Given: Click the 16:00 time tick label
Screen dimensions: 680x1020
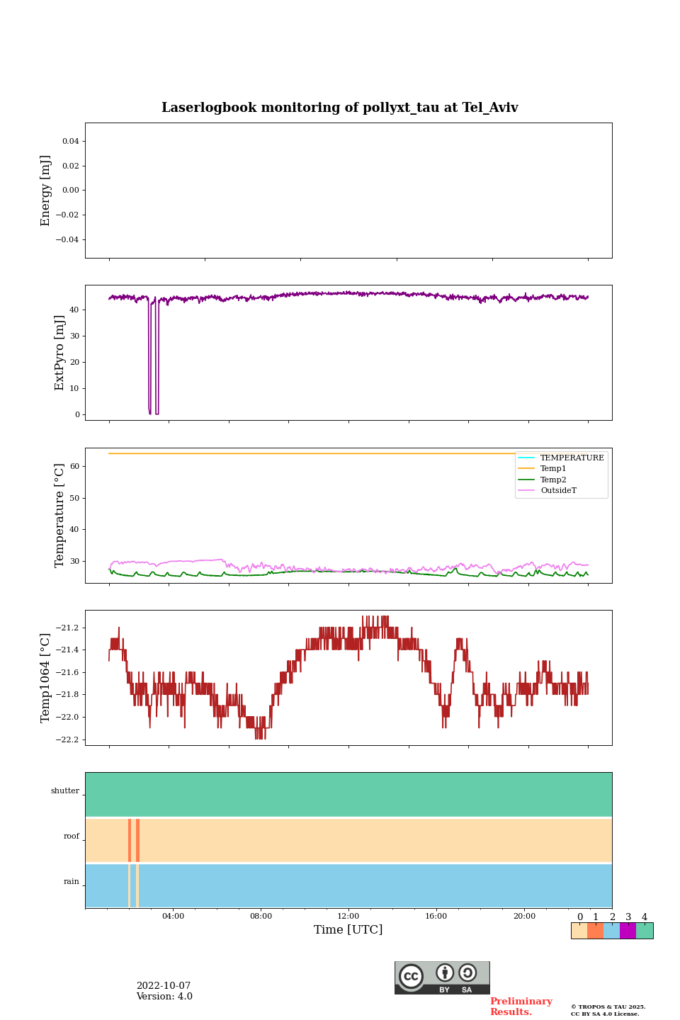Looking at the screenshot, I should click(436, 917).
